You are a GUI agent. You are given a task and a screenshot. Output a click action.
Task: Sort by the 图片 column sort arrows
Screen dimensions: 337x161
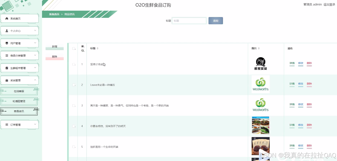click(259, 48)
